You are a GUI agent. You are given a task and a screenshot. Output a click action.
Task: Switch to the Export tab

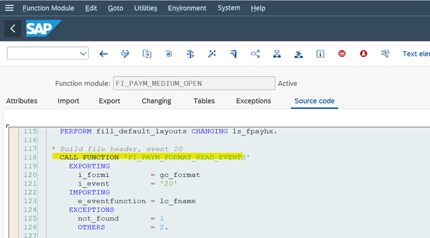[x=109, y=101]
